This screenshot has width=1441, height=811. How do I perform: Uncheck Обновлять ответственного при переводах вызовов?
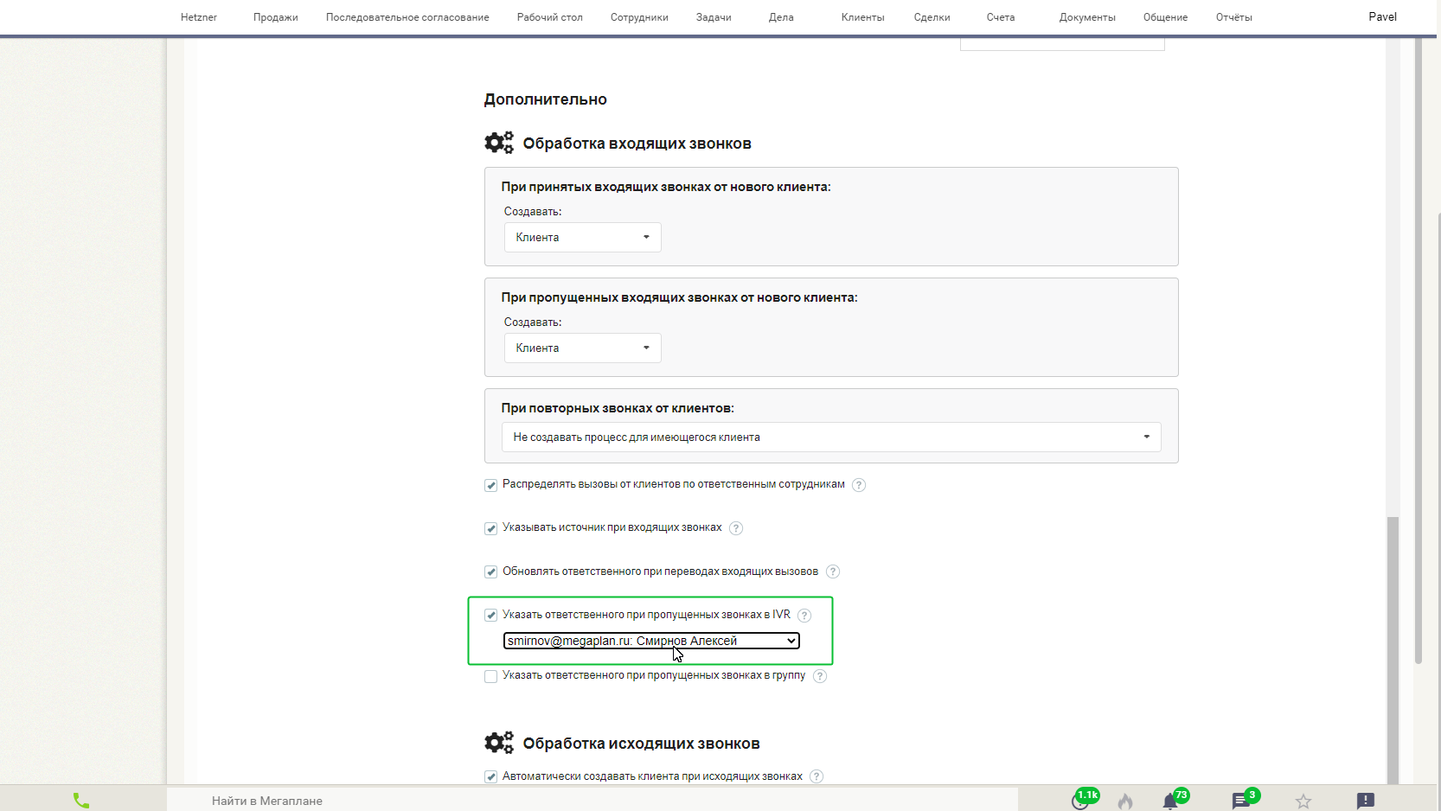pyautogui.click(x=490, y=572)
